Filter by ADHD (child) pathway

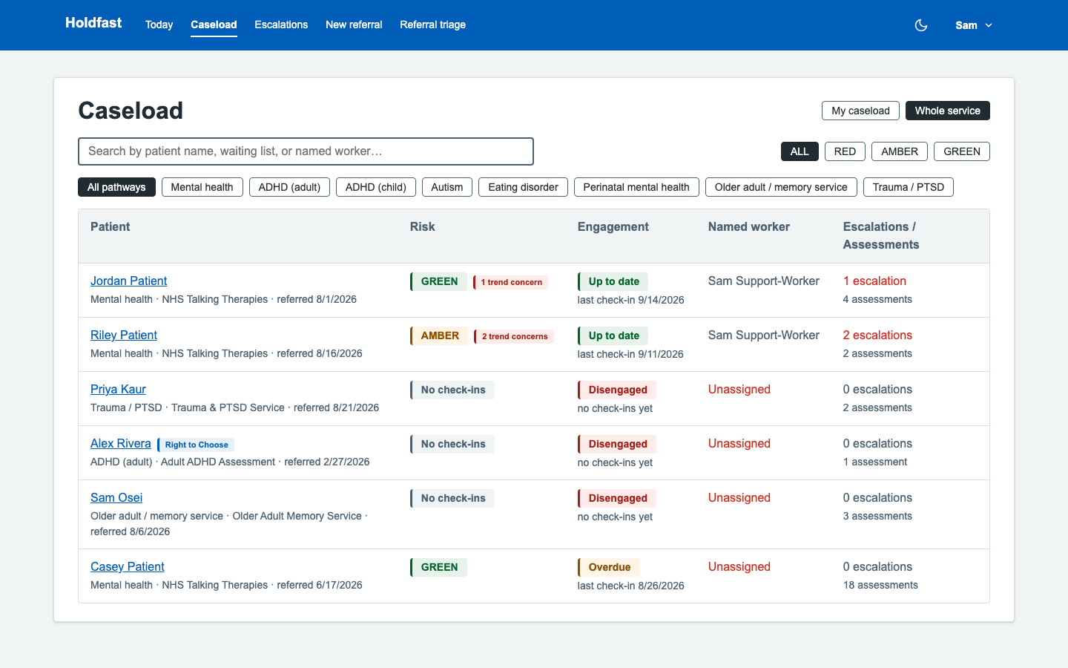(x=376, y=187)
